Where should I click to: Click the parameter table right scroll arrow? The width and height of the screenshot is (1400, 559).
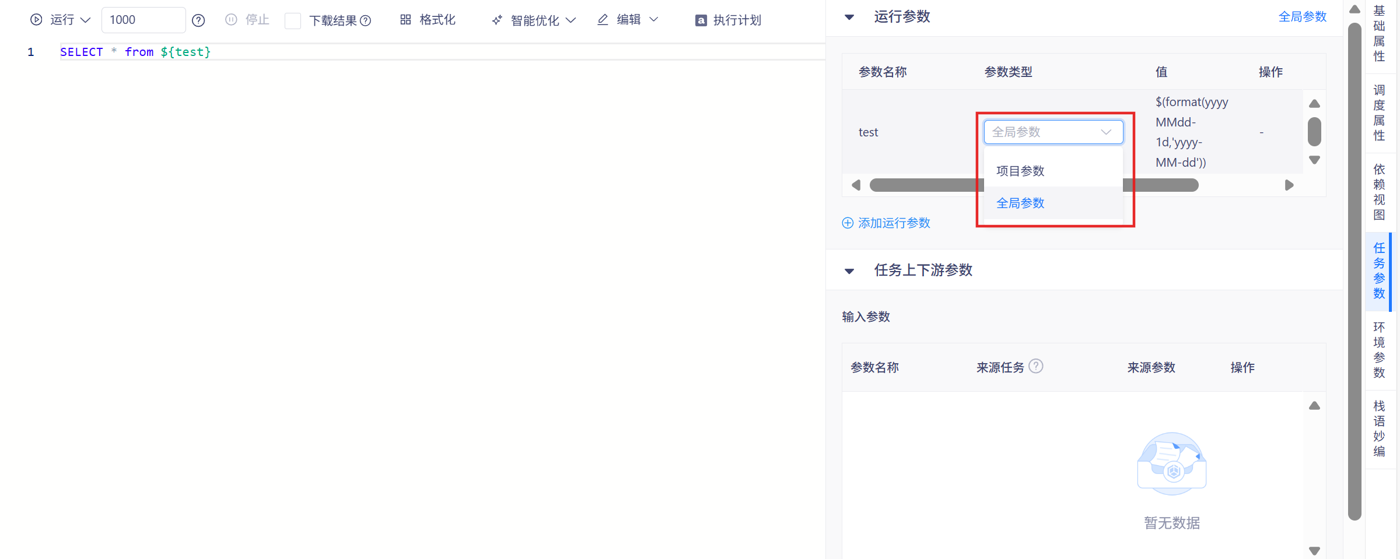pyautogui.click(x=1289, y=185)
